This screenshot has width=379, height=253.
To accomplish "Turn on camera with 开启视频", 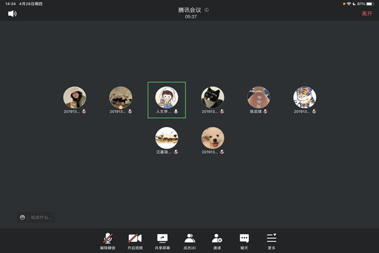I will (x=135, y=240).
